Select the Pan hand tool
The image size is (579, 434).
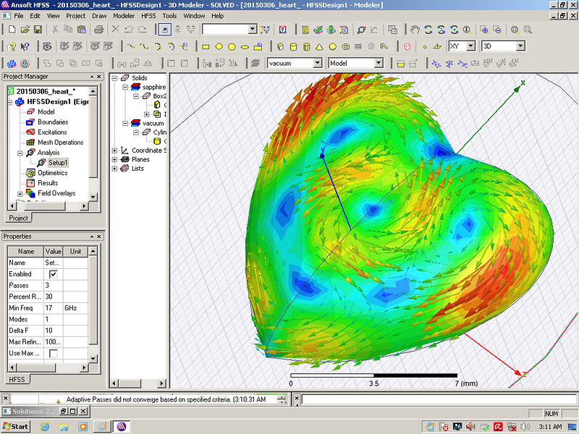click(415, 30)
